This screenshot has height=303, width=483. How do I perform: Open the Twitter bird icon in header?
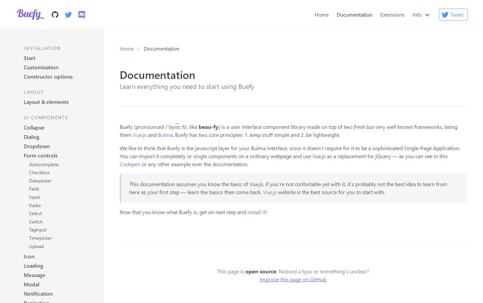pyautogui.click(x=68, y=14)
